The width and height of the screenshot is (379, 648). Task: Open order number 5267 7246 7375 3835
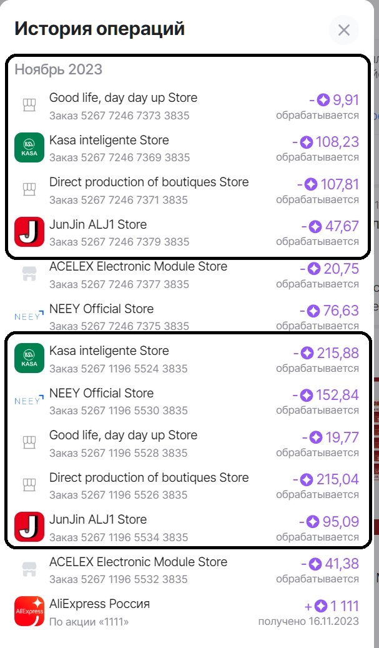pyautogui.click(x=119, y=326)
